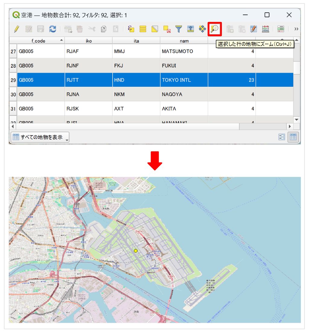This screenshot has width=309, height=333.
Task: Click the cut scissors icon
Action: pyautogui.click(x=92, y=29)
